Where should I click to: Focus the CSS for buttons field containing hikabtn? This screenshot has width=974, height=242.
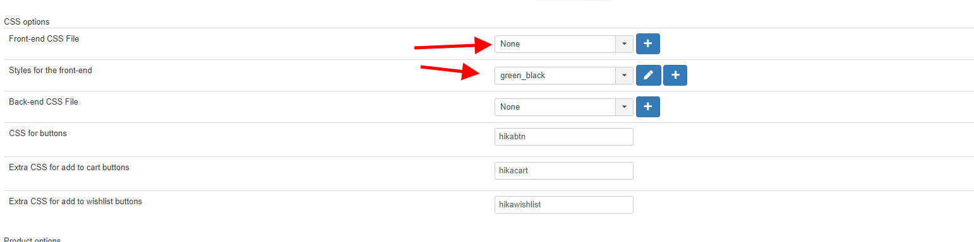coord(563,137)
